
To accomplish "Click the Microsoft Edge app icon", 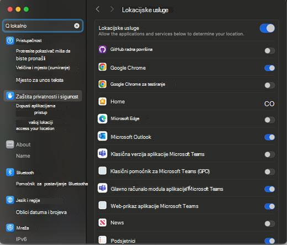I will (103, 118).
